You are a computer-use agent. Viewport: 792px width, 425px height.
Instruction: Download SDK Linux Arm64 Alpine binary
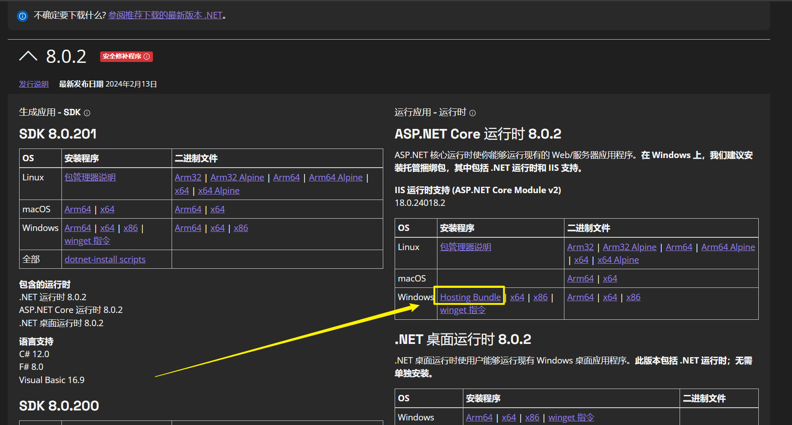[336, 177]
